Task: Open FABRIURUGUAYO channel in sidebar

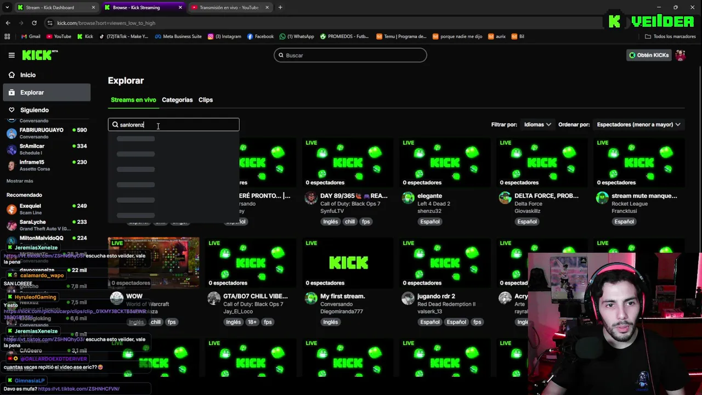Action: [x=47, y=133]
